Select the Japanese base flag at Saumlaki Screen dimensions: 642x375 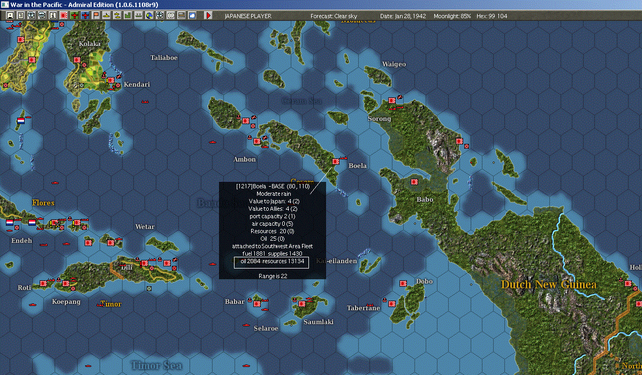[x=302, y=304]
